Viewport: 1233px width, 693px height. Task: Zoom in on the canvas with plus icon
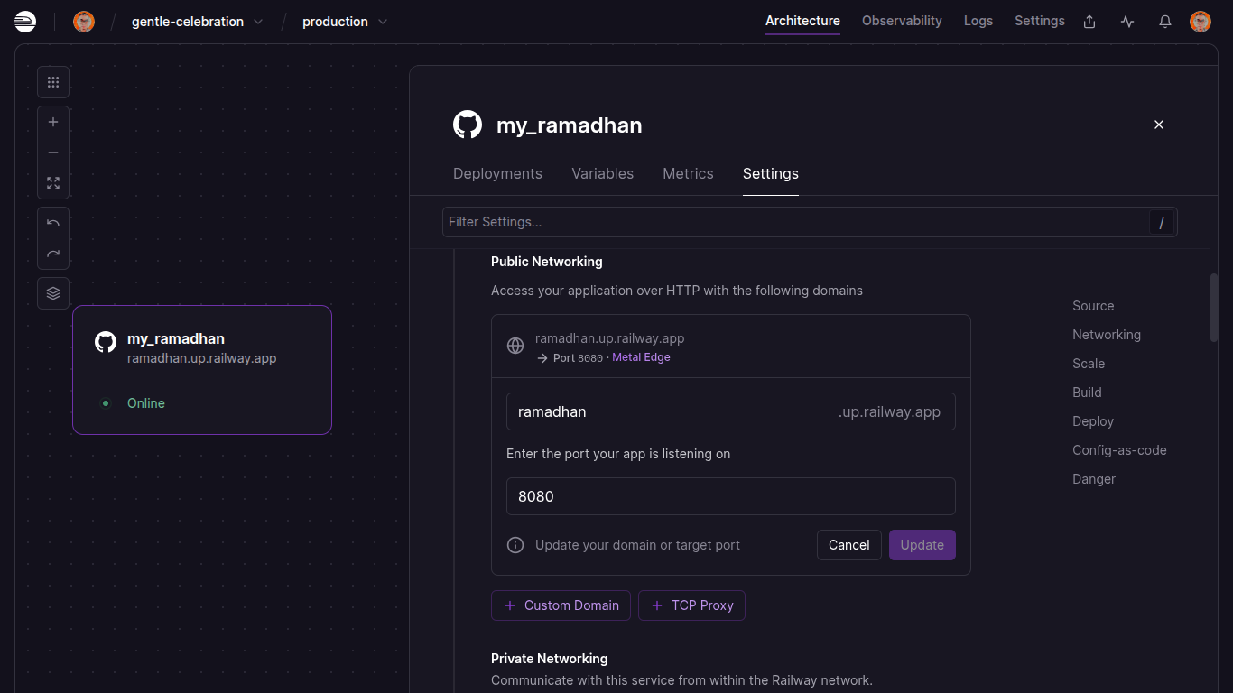(53, 122)
